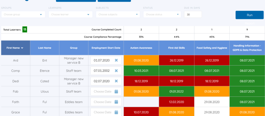The width and height of the screenshot is (265, 116).
Task: Click Faith's group Eddies team
Action: 74,102
